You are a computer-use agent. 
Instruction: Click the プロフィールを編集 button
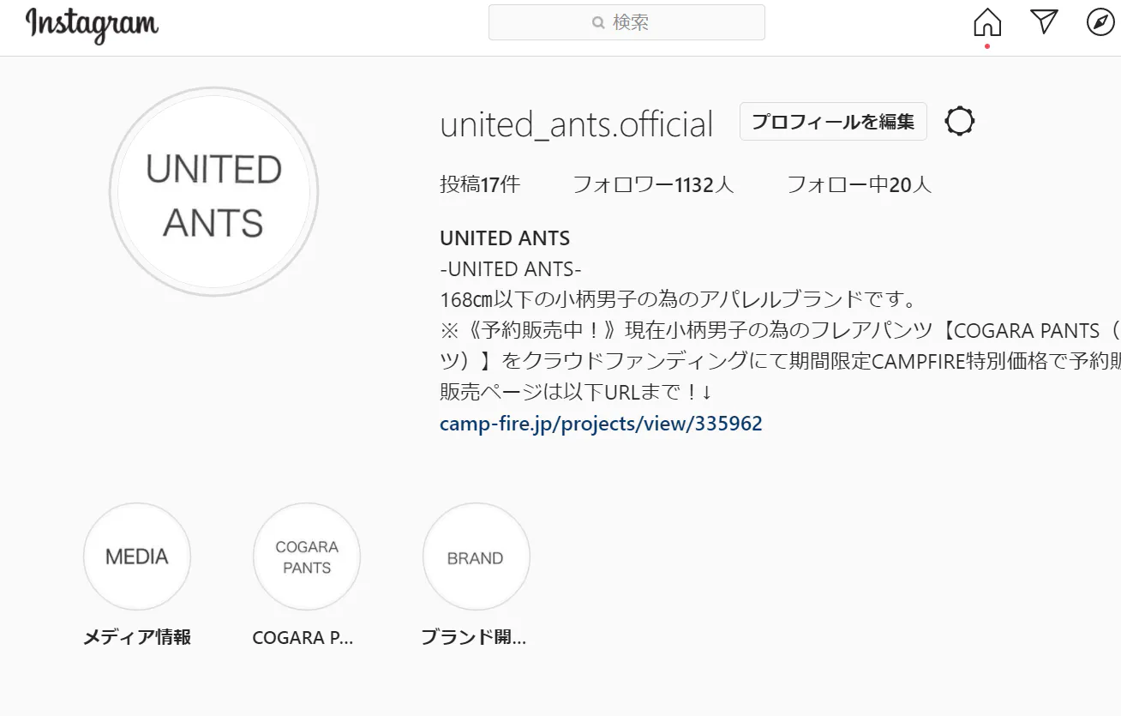click(833, 123)
